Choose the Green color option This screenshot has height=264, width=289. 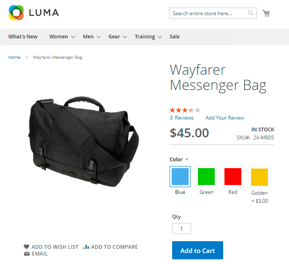coord(206,177)
